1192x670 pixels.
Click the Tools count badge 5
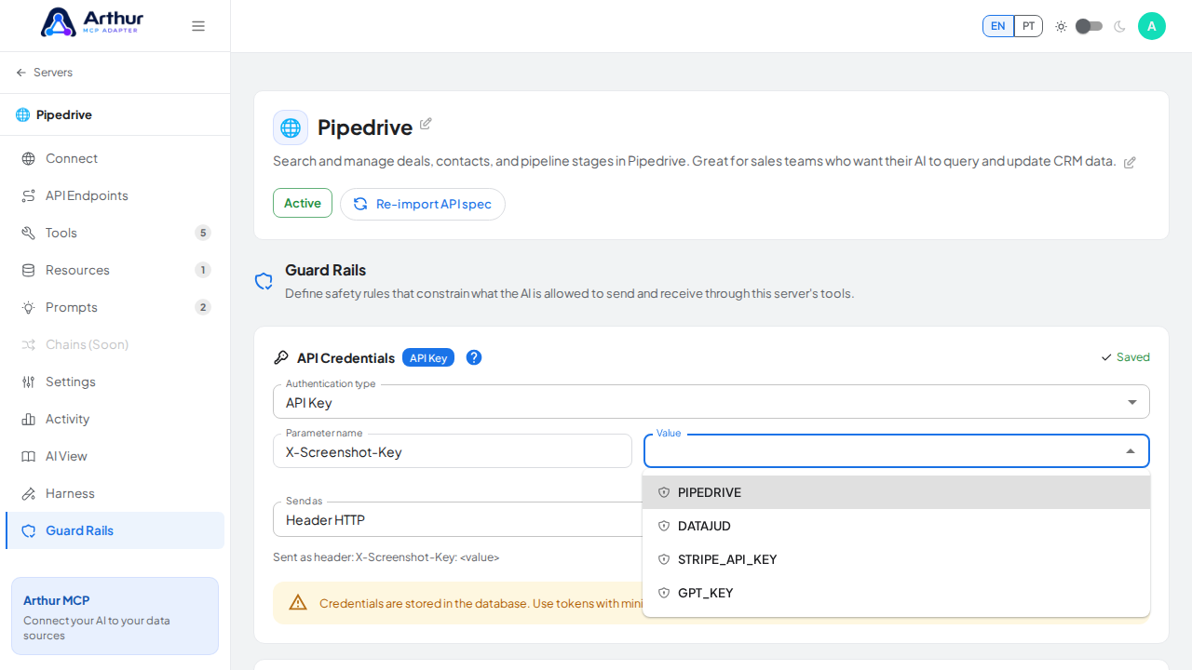tap(203, 233)
